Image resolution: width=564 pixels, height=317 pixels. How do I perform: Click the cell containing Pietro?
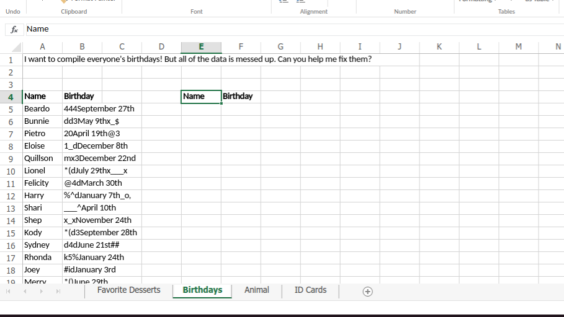42,134
